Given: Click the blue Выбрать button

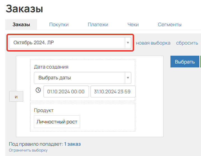Looking at the screenshot, I should tap(185, 62).
